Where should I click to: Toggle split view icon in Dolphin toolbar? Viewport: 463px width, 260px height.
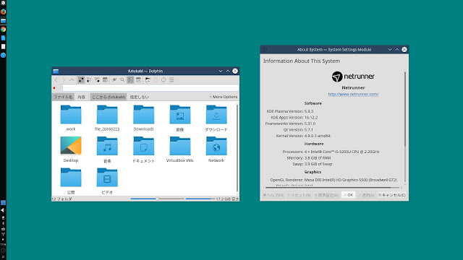(x=138, y=80)
